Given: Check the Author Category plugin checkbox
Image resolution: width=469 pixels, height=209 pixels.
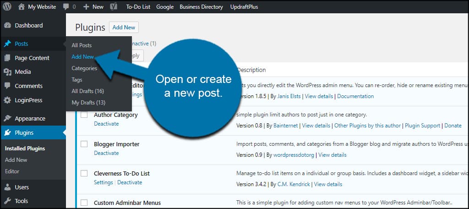Looking at the screenshot, I should [x=84, y=115].
